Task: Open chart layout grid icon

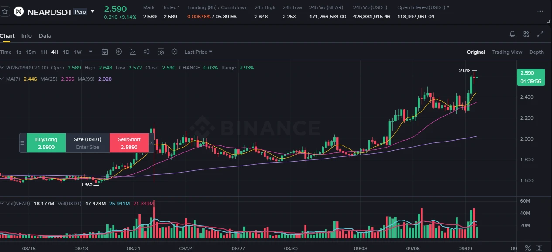Action: tap(526, 34)
